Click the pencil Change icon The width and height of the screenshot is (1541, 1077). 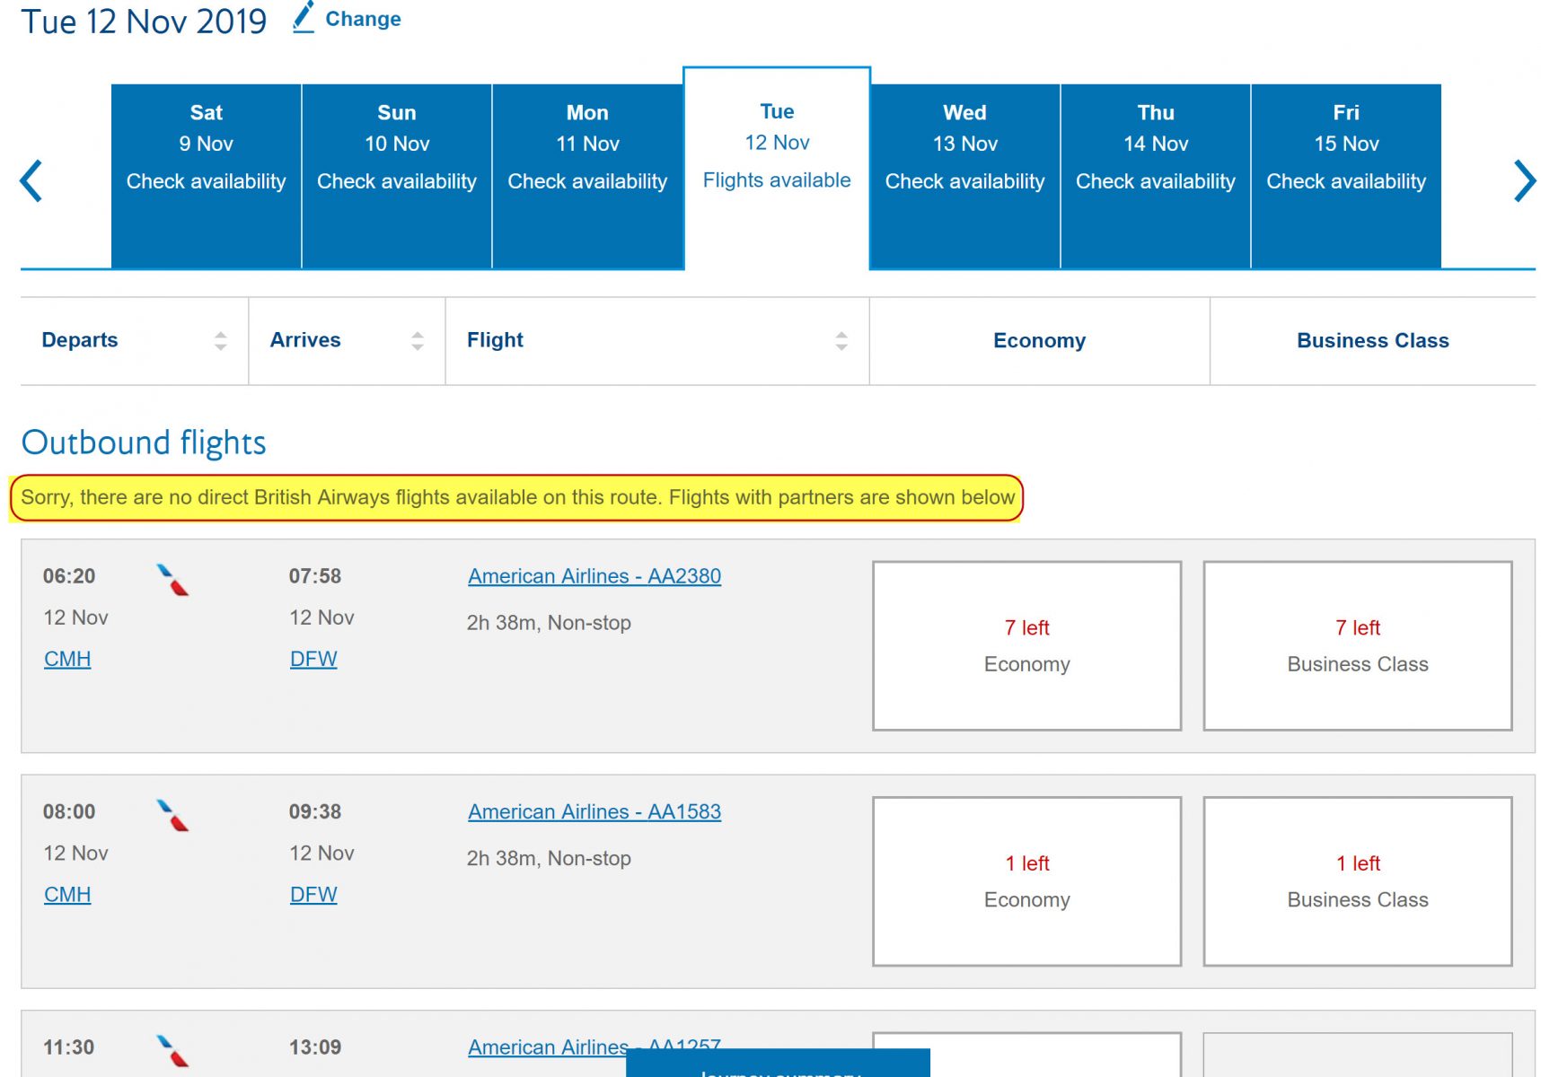(304, 18)
